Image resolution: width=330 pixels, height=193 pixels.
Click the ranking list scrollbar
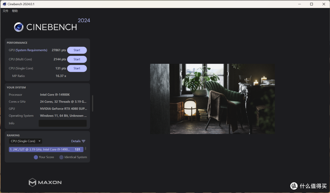tap(86, 148)
